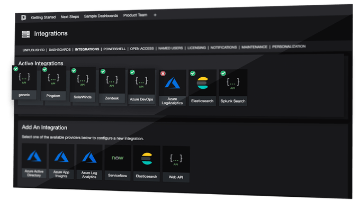This screenshot has height=201, width=358.
Task: Click red error badge on Azure LogAnalytics tile
Action: [163, 74]
